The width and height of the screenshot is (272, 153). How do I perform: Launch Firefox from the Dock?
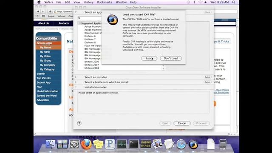pos(86,144)
